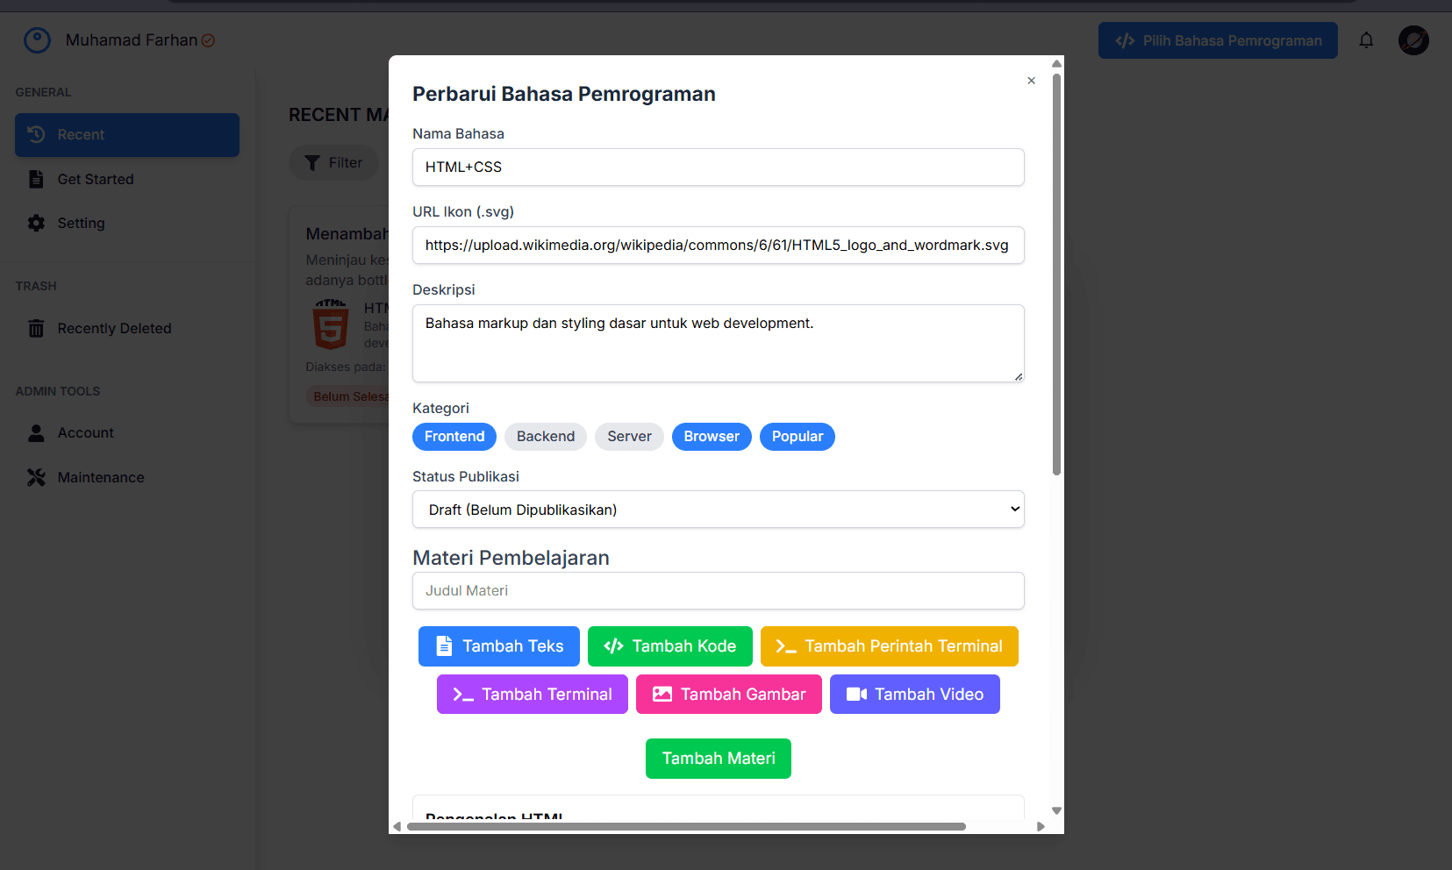Click the Tambah Perintah Terminal button
The width and height of the screenshot is (1452, 870).
[x=889, y=646]
